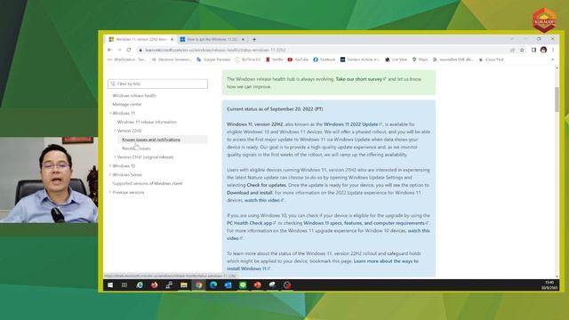Image resolution: width=569 pixels, height=320 pixels.
Task: Open the 'Take our short survey' link
Action: [361, 79]
